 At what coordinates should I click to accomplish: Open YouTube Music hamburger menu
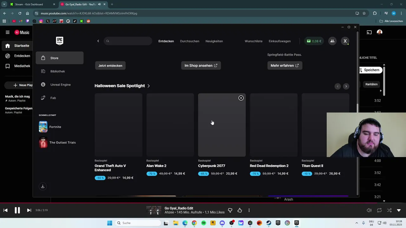coord(8,32)
